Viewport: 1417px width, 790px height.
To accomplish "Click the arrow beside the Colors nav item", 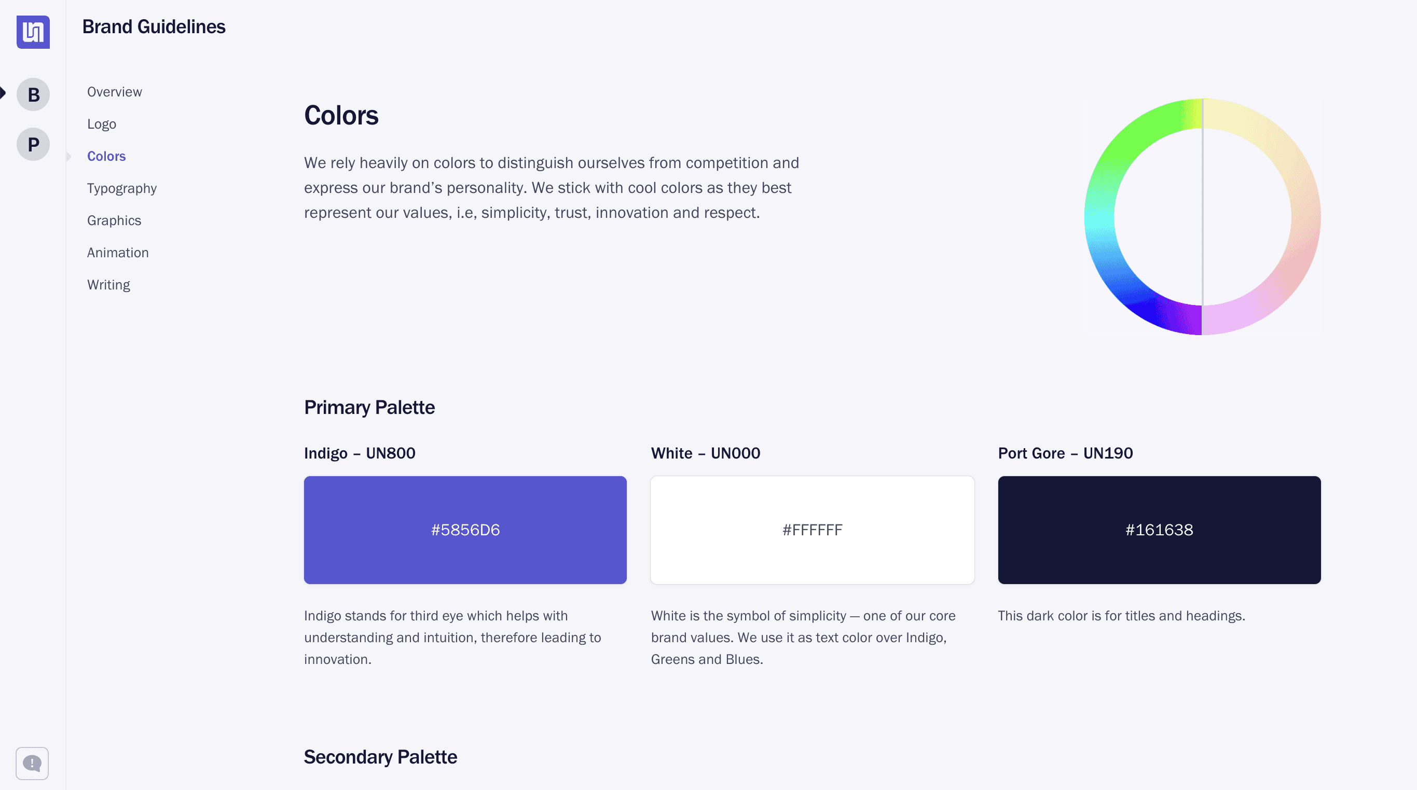I will tap(70, 156).
